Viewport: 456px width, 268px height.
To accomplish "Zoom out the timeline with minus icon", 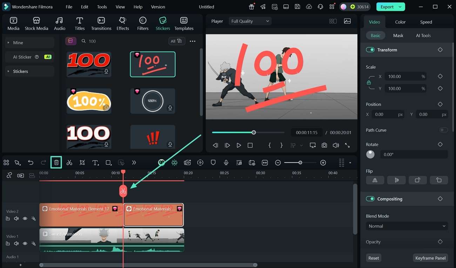I will click(278, 163).
